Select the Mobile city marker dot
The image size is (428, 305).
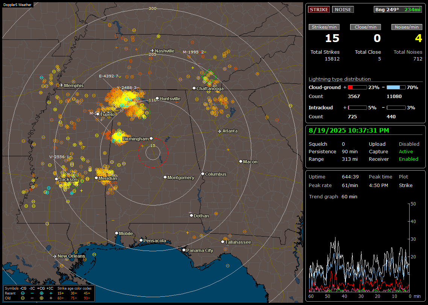pyautogui.click(x=117, y=233)
